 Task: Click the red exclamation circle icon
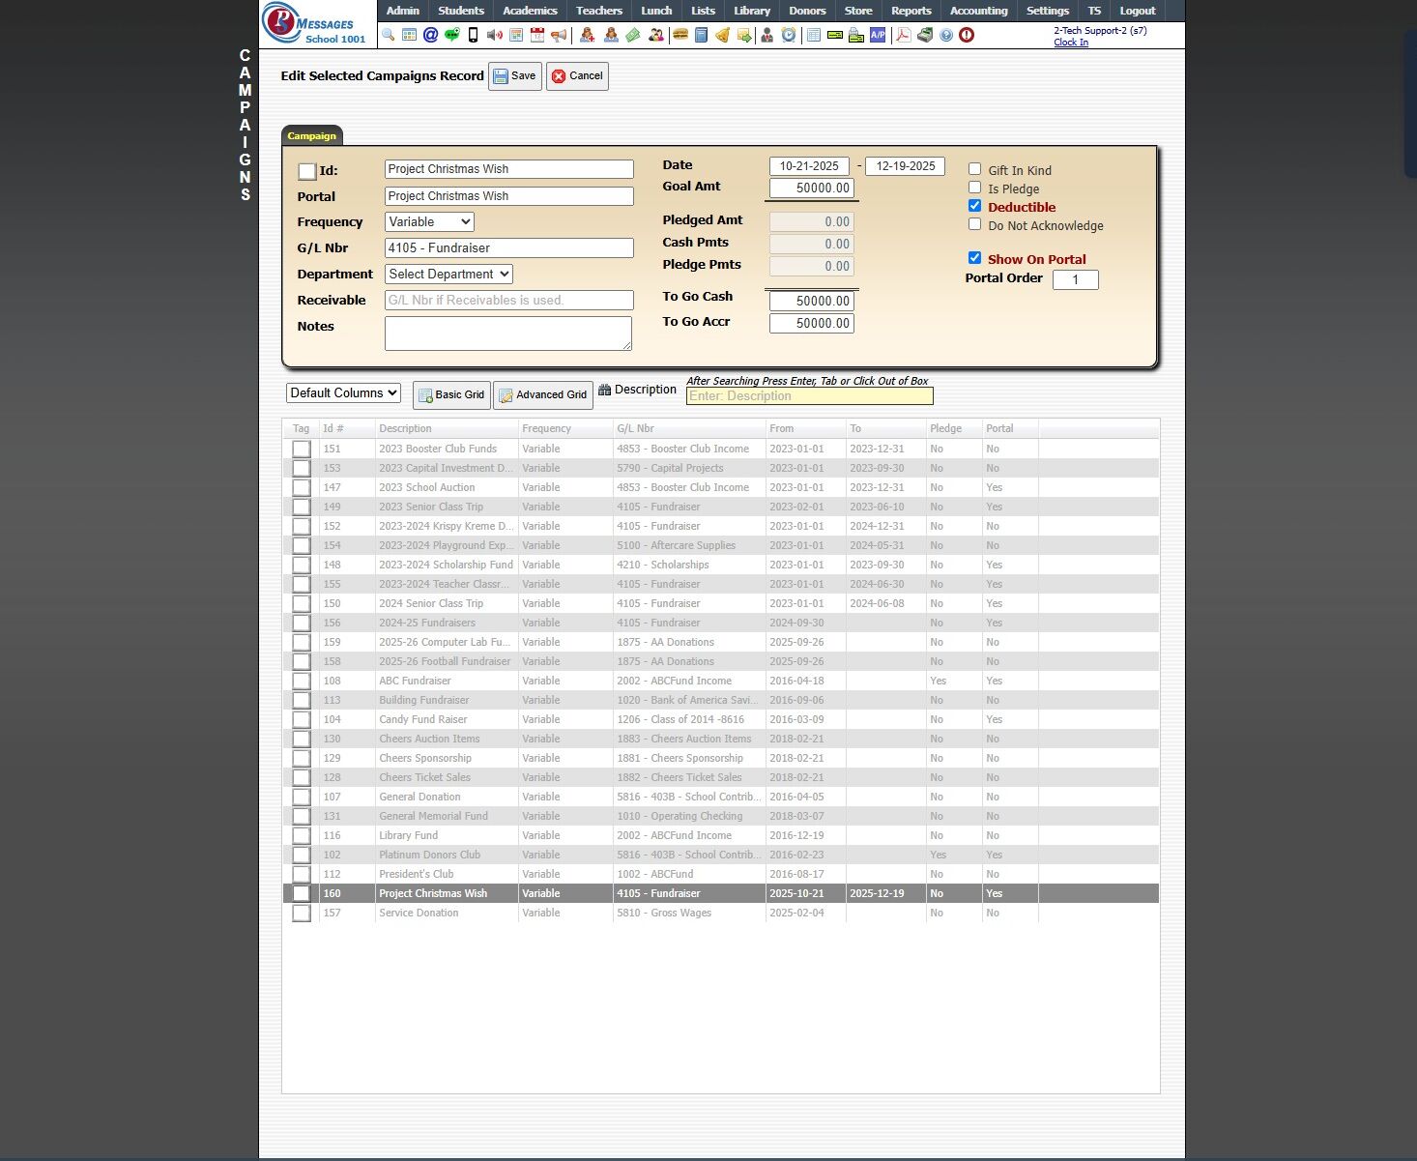click(967, 35)
